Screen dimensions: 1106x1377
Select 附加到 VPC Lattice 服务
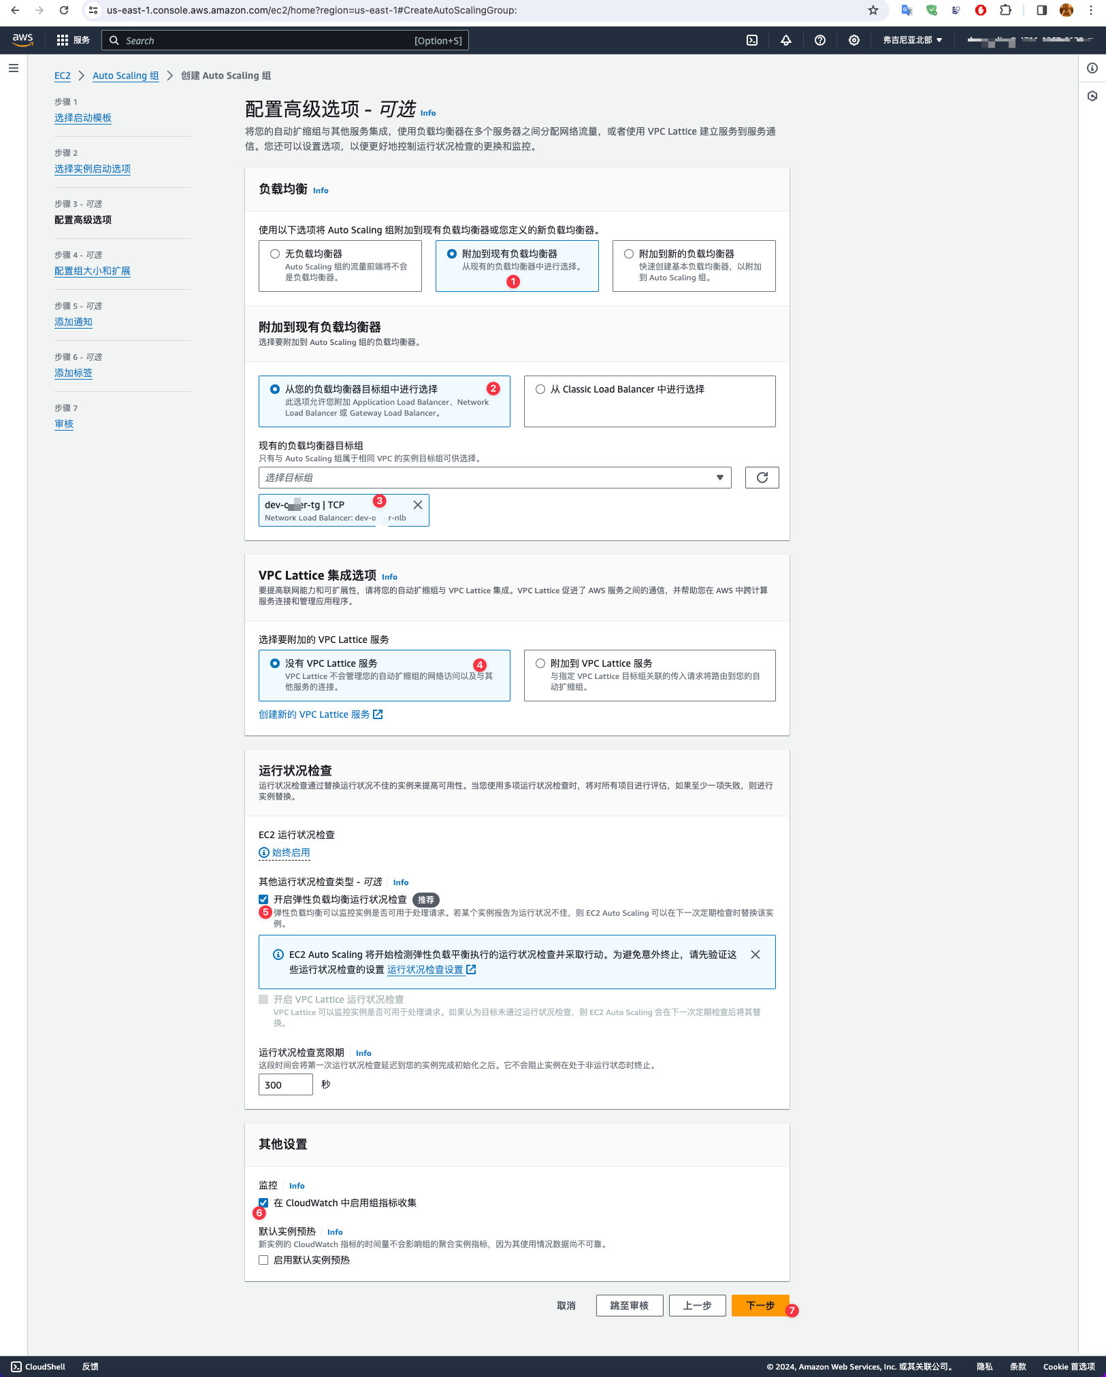tap(650, 676)
